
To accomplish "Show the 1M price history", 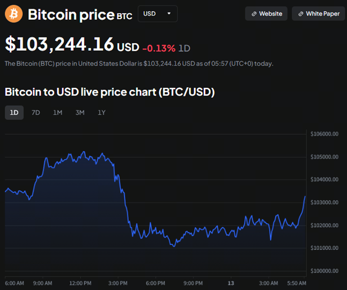I will [x=57, y=112].
